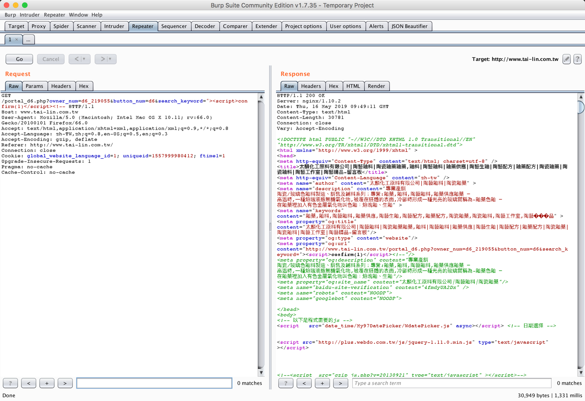Viewport: 585px width, 401px height.
Task: Go to the Sequencer tab
Action: 174,26
